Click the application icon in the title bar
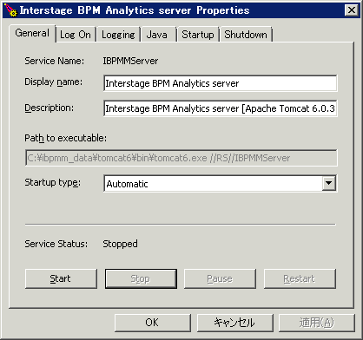Screen dimensions: 363x340 click(11, 10)
